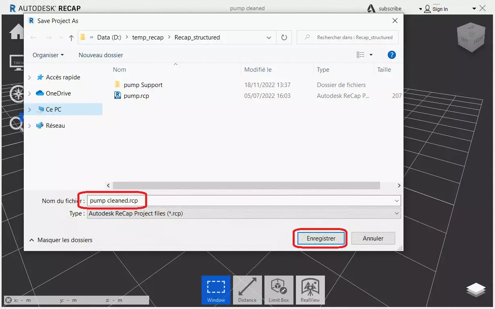Image resolution: width=495 pixels, height=309 pixels.
Task: Expand the Ce PC tree node
Action: click(29, 110)
